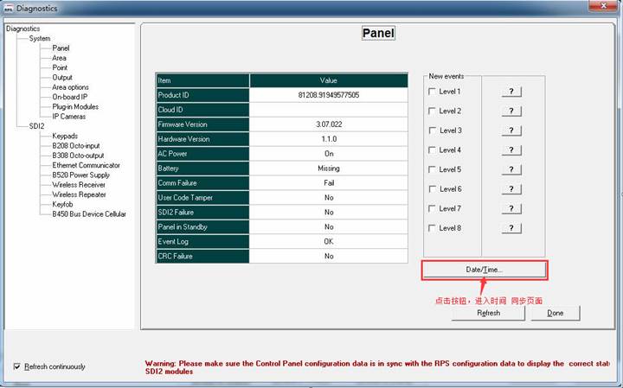Check the Level 8 checkbox
This screenshot has width=623, height=388.
click(433, 228)
